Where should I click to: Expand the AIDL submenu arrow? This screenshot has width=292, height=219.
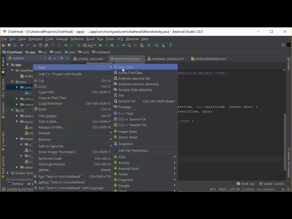pyautogui.click(x=175, y=157)
